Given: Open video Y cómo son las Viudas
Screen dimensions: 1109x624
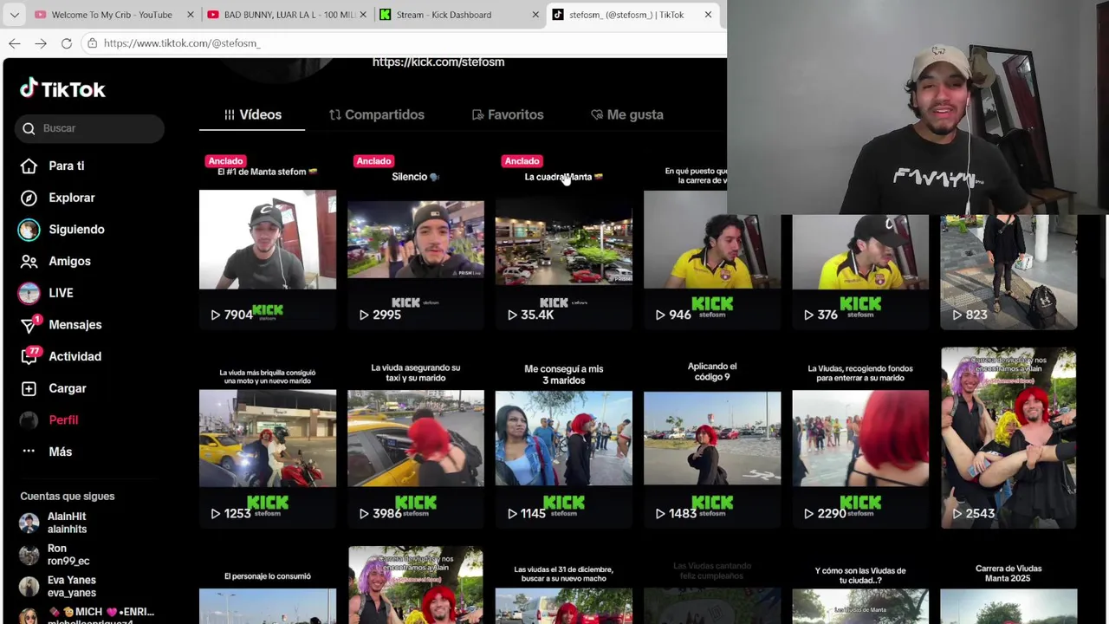Looking at the screenshot, I should [860, 586].
